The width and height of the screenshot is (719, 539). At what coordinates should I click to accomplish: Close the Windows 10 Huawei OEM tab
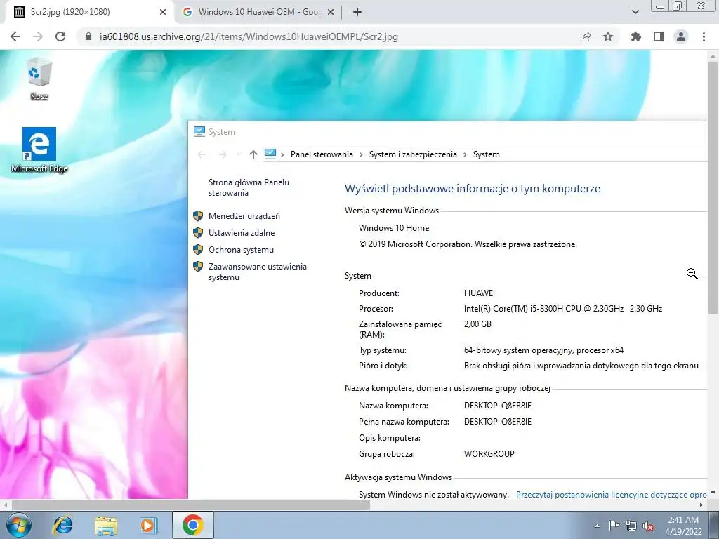coord(331,13)
